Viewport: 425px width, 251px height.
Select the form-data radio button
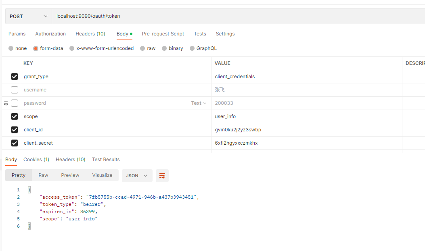36,48
